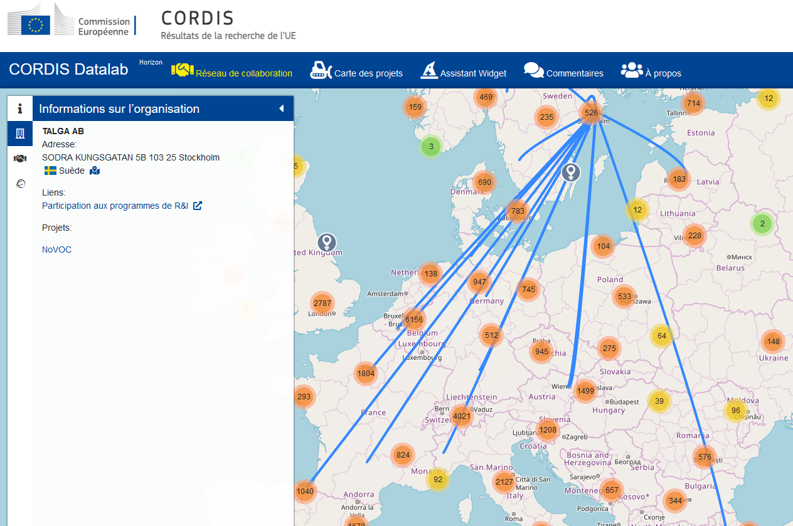Open the NoVOC project link
This screenshot has width=793, height=526.
point(56,250)
